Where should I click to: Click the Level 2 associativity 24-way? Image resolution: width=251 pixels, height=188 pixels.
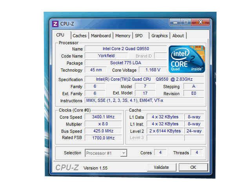[x=194, y=131]
